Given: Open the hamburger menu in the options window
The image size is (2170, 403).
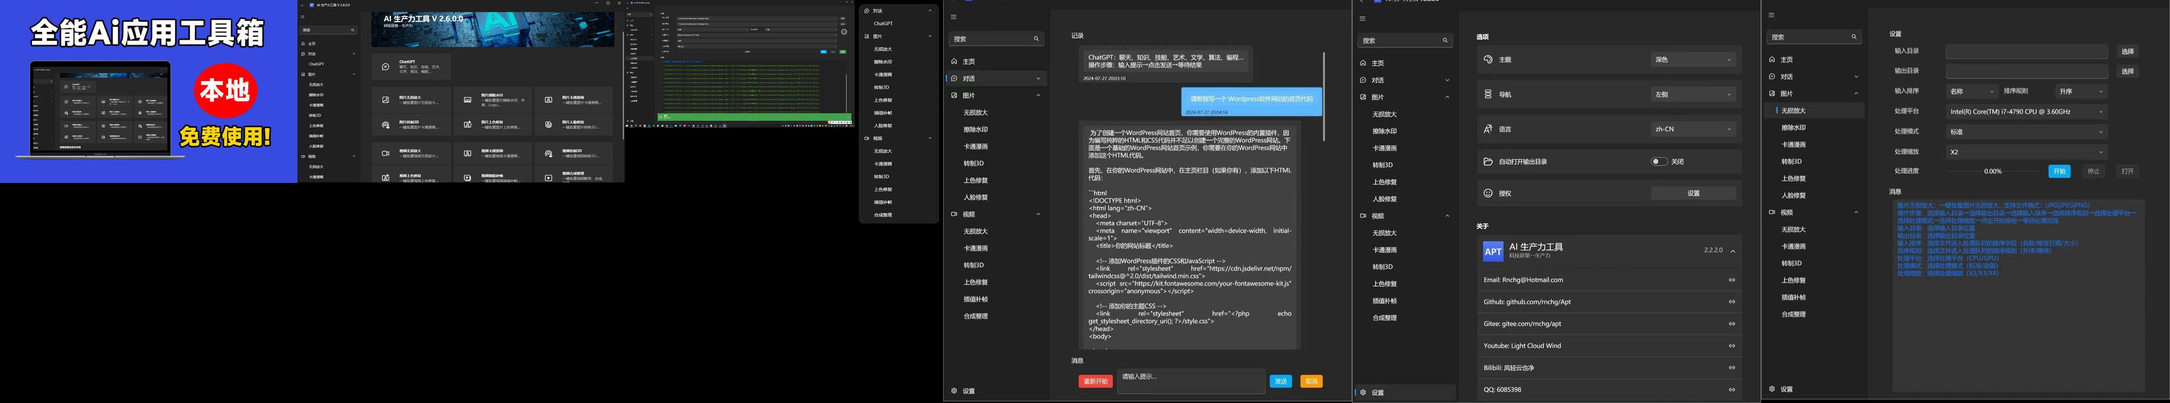Looking at the screenshot, I should point(1362,18).
